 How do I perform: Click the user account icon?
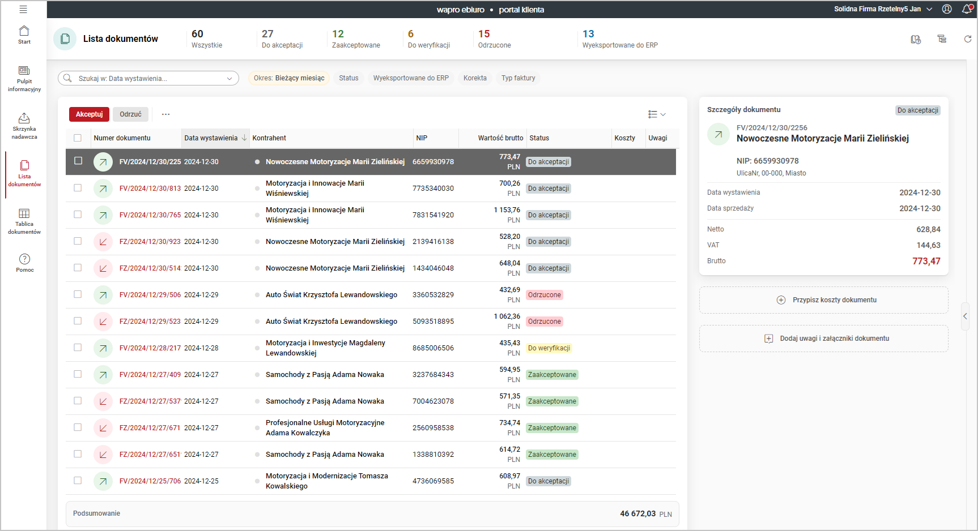click(947, 9)
